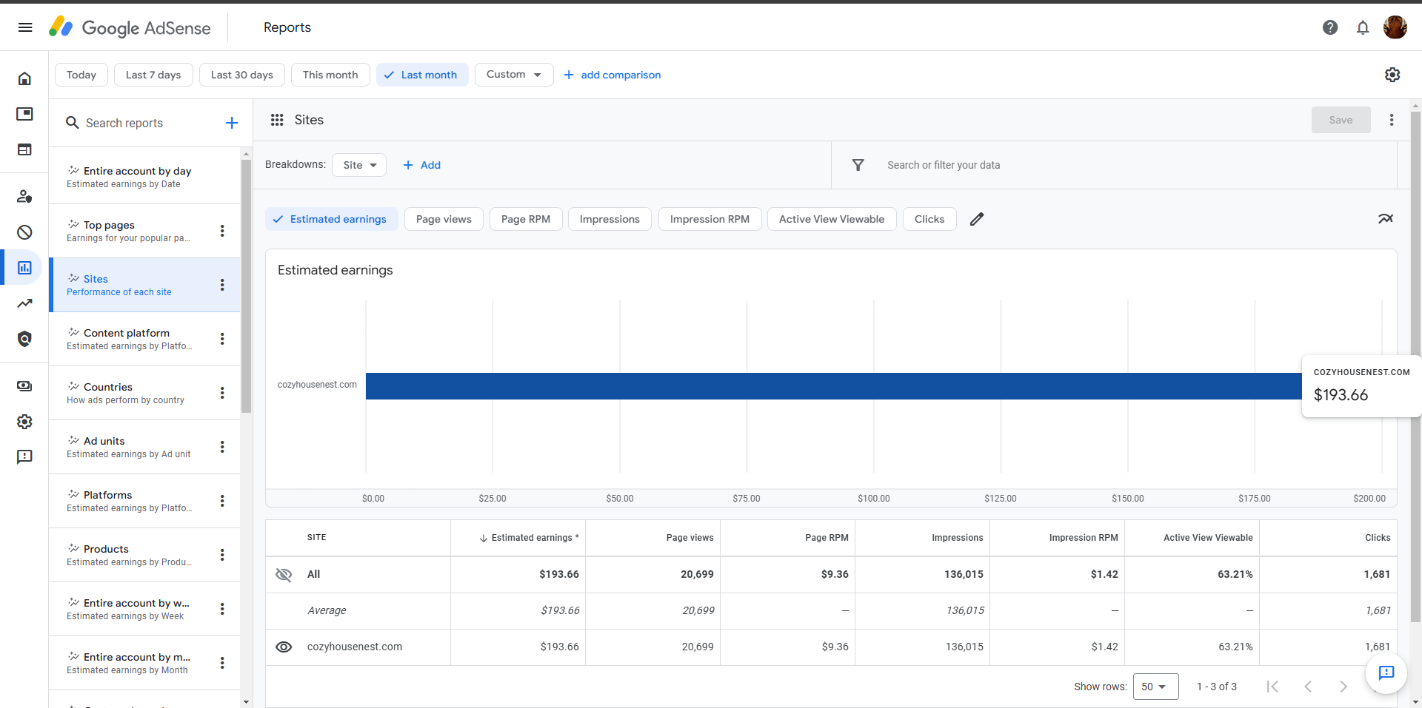This screenshot has height=708, width=1422.
Task: Click Google AdSense logo
Action: tap(130, 27)
